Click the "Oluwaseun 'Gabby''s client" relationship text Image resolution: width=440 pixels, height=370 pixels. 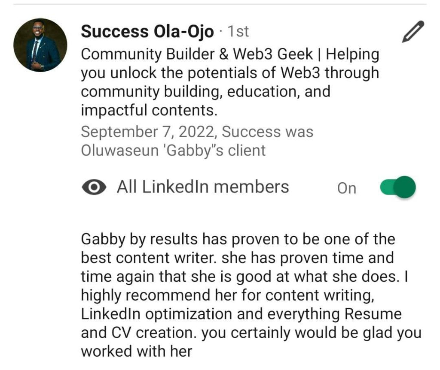coord(173,150)
